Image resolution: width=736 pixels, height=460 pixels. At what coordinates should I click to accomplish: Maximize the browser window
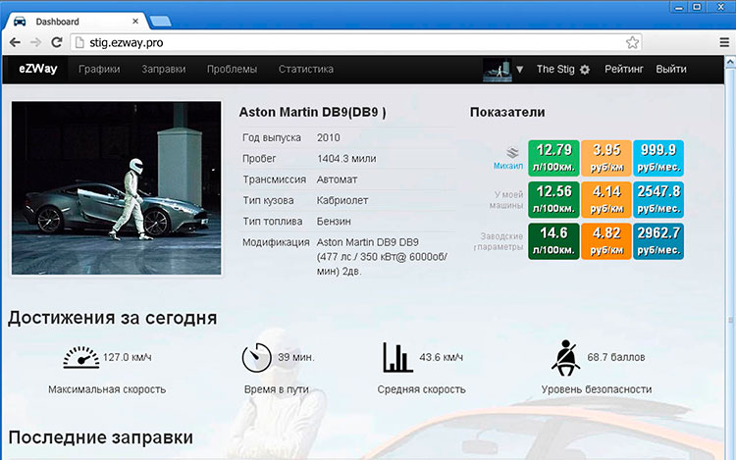pyautogui.click(x=697, y=7)
